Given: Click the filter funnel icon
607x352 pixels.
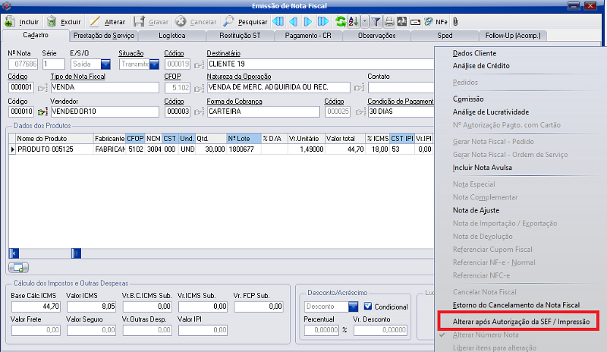Looking at the screenshot, I should point(374,22).
